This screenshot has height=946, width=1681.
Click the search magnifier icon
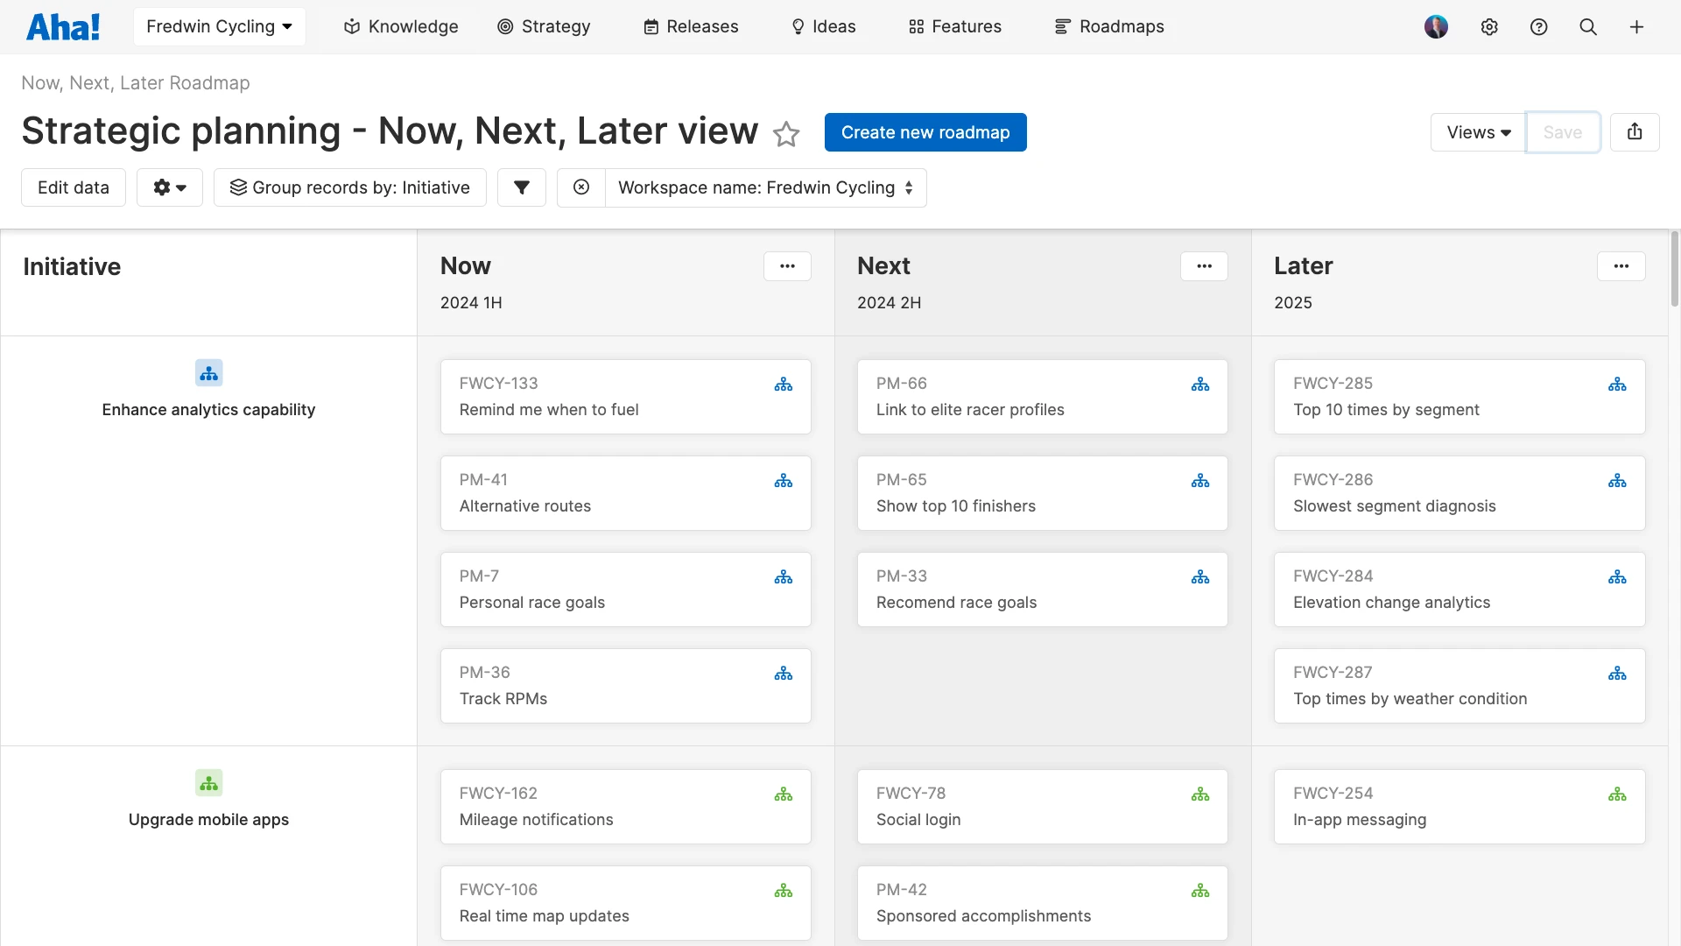tap(1588, 27)
